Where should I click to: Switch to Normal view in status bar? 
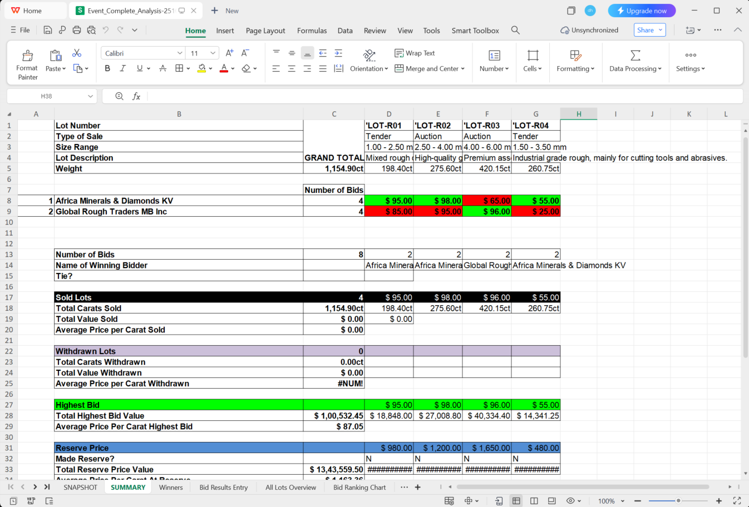516,501
